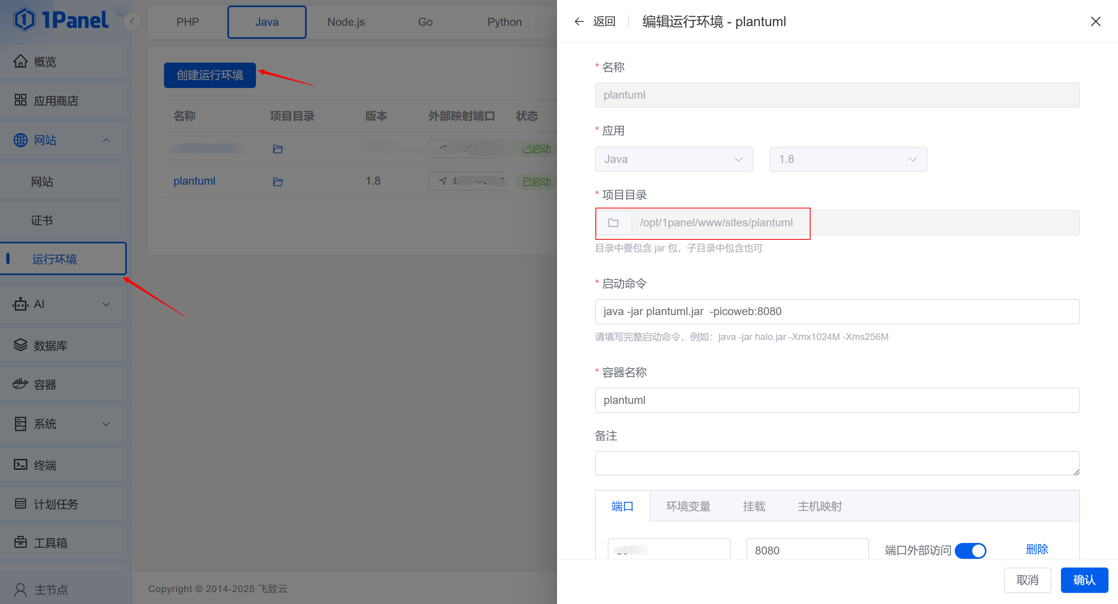This screenshot has height=604, width=1118.
Task: Click the folder icon in 项目目录 field
Action: tap(613, 223)
